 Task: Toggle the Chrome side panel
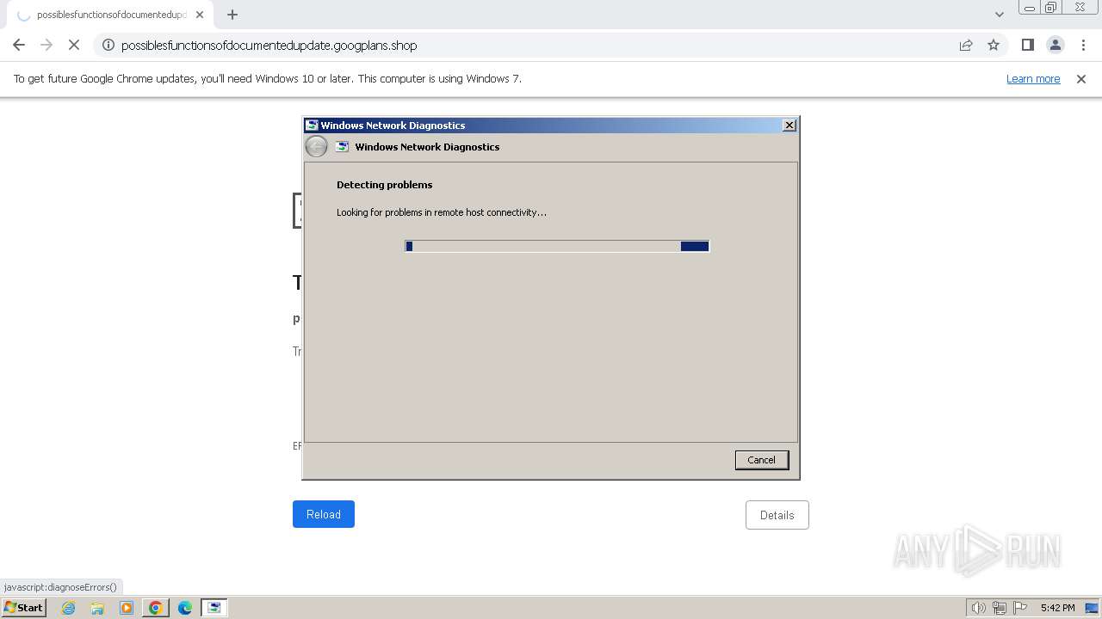pyautogui.click(x=1027, y=45)
